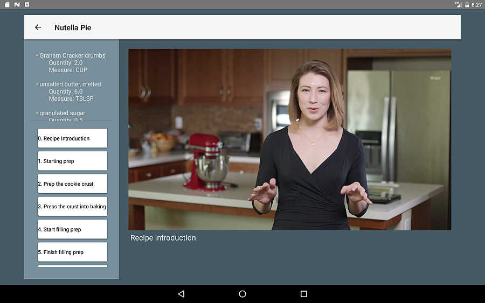Go back using the arrow icon
The width and height of the screenshot is (485, 303).
click(38, 27)
